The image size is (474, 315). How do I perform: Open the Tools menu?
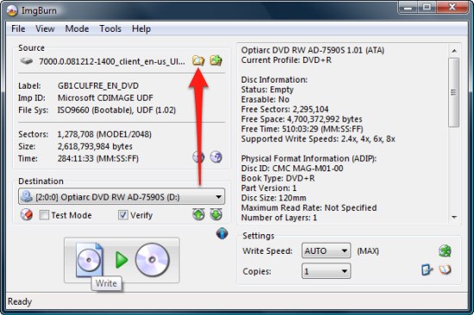110,28
